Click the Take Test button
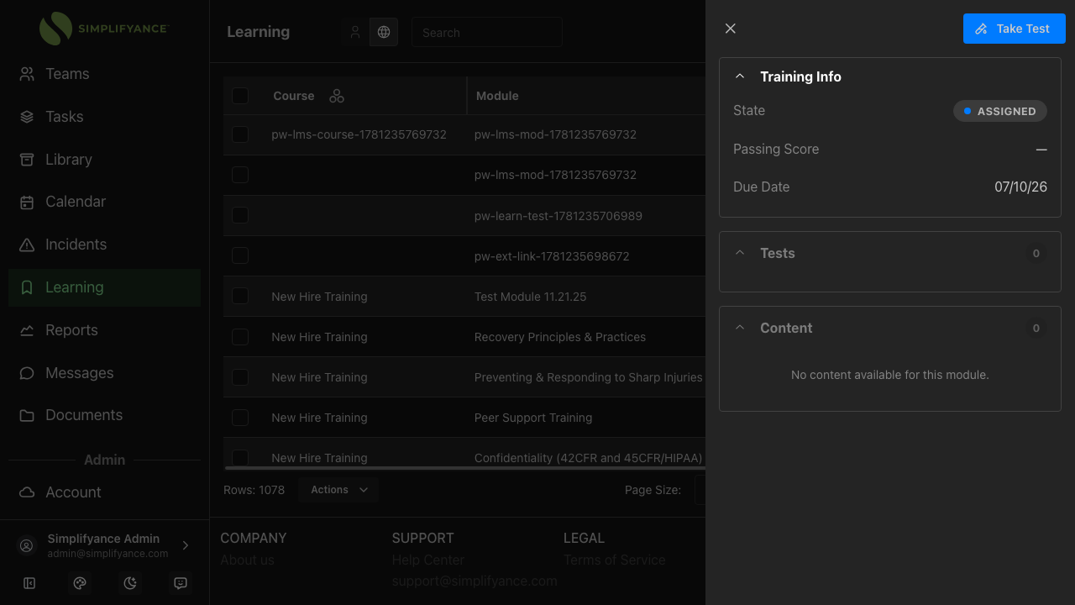This screenshot has height=605, width=1075. pyautogui.click(x=1014, y=29)
